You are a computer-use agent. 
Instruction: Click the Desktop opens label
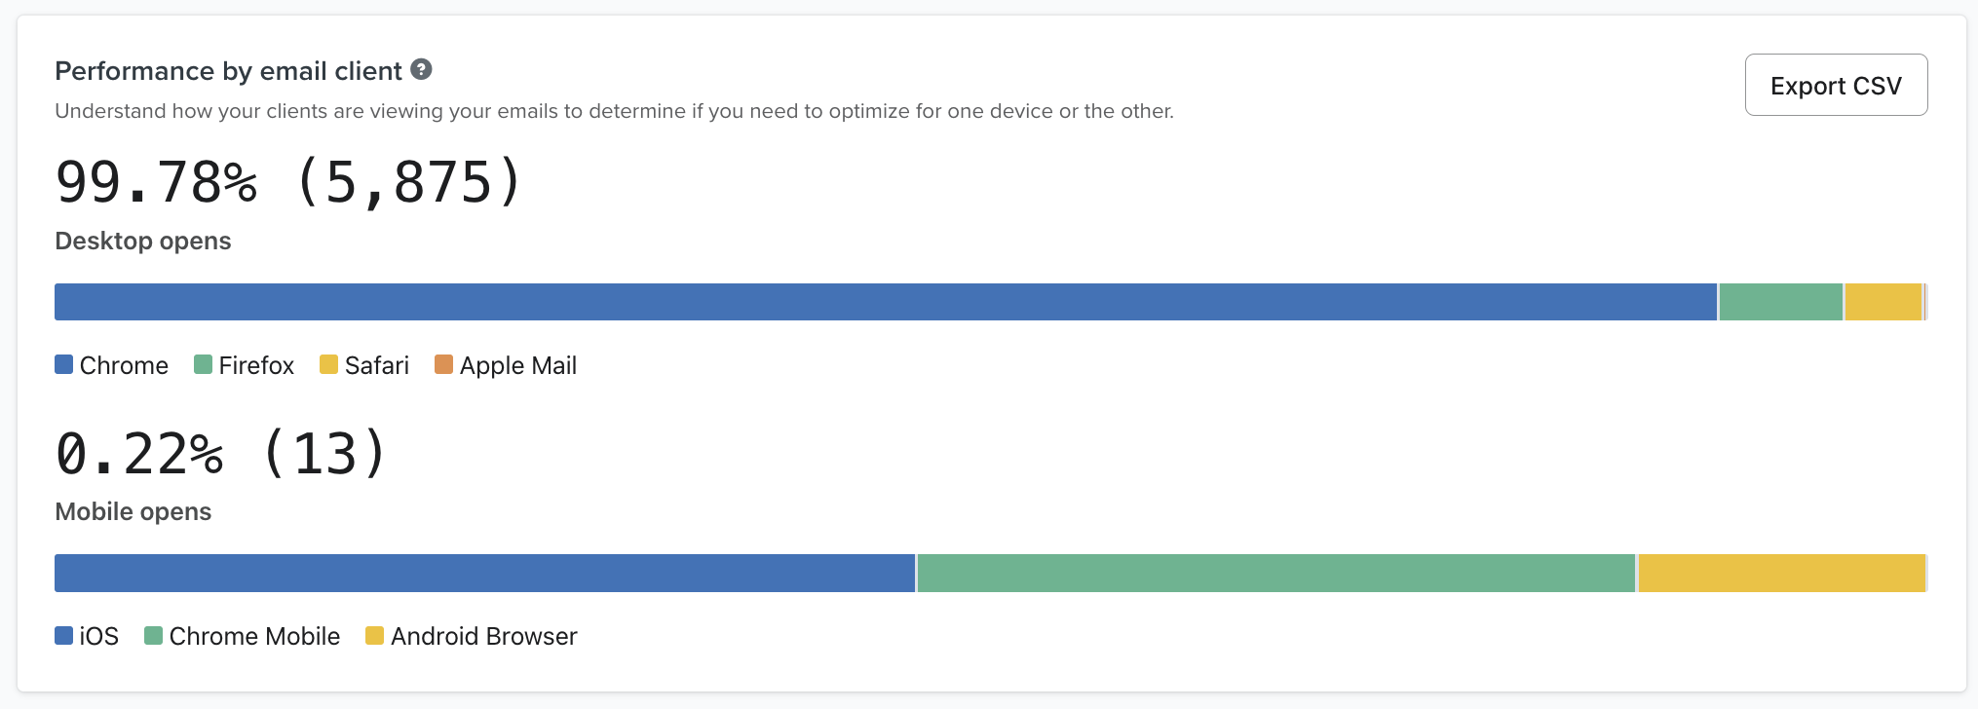coord(143,241)
